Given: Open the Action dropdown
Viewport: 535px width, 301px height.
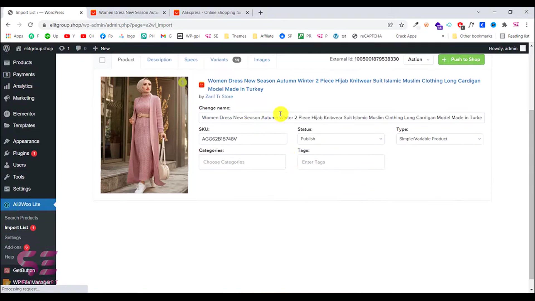Looking at the screenshot, I should (x=419, y=59).
